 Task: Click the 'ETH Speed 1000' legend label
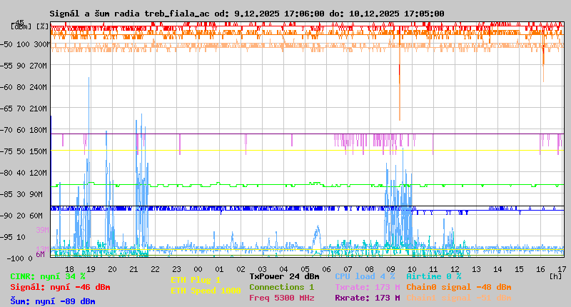pyautogui.click(x=206, y=291)
